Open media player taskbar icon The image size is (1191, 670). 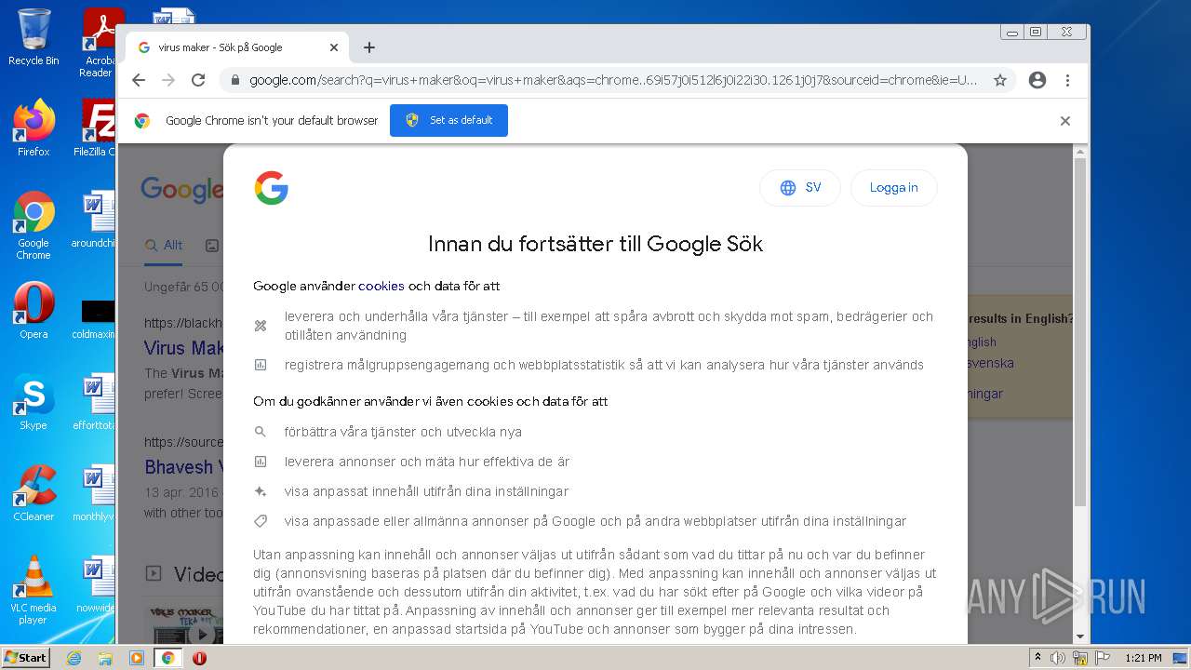point(136,658)
